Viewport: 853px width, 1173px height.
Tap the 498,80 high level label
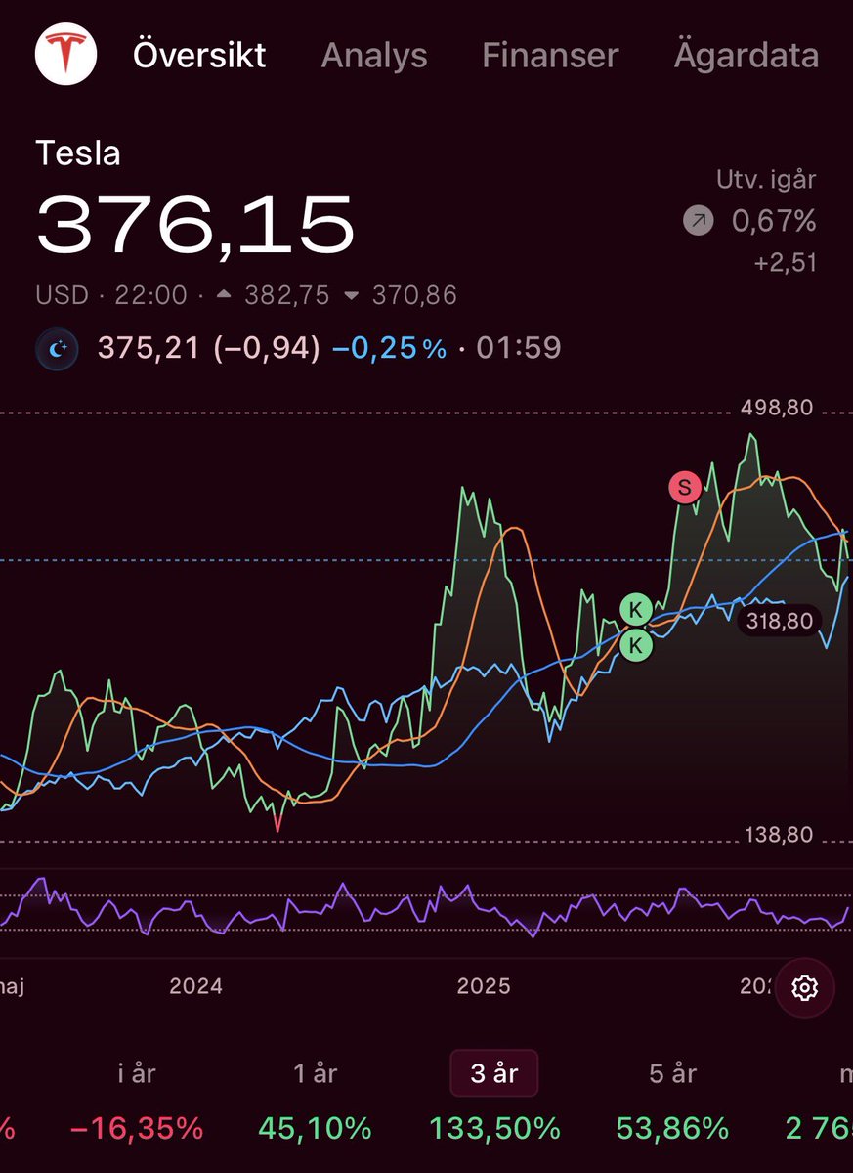tap(778, 408)
